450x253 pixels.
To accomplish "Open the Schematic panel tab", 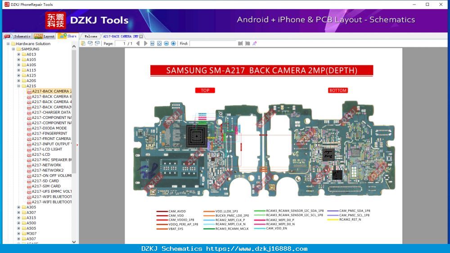I will (x=17, y=36).
